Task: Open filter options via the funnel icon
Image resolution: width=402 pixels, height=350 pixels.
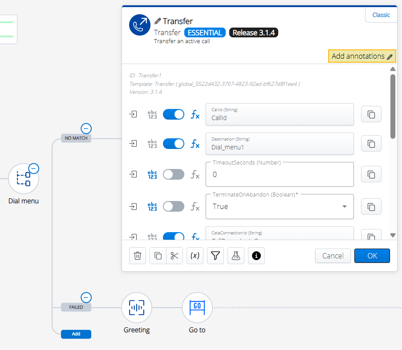Action: 215,256
